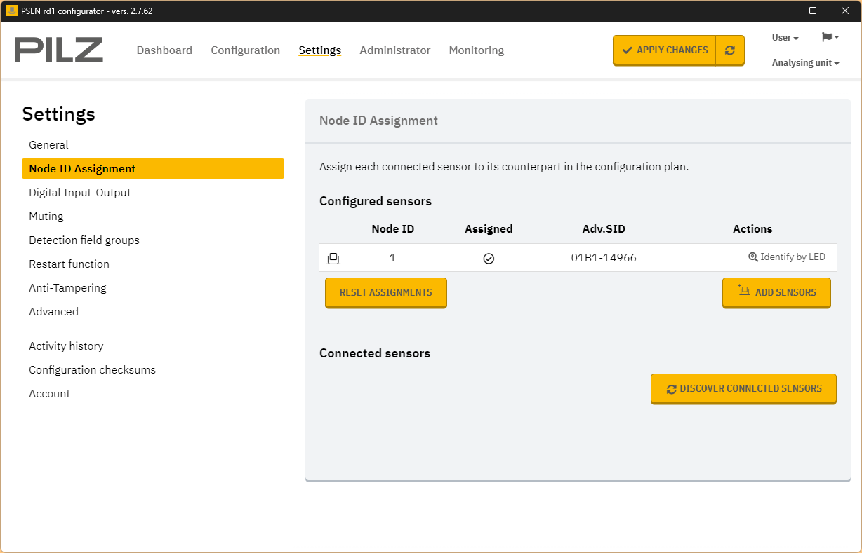Open Digital Input-Output settings

point(80,193)
